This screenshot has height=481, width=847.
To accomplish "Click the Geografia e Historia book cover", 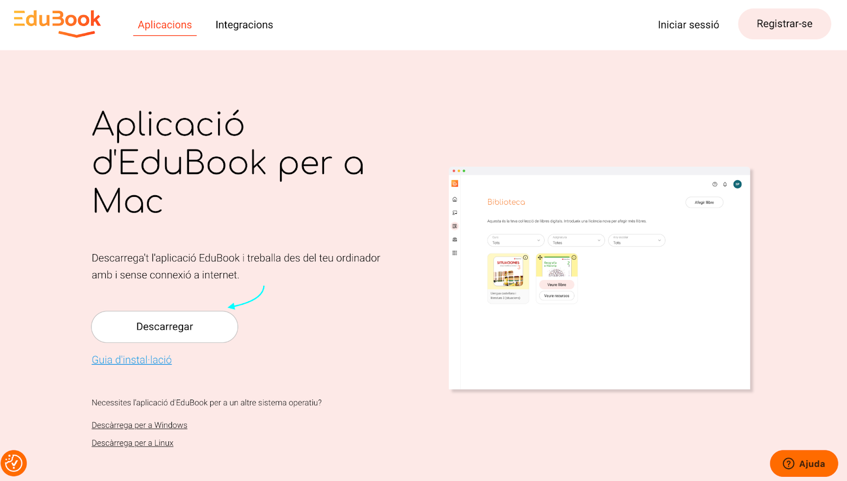I will click(x=556, y=266).
